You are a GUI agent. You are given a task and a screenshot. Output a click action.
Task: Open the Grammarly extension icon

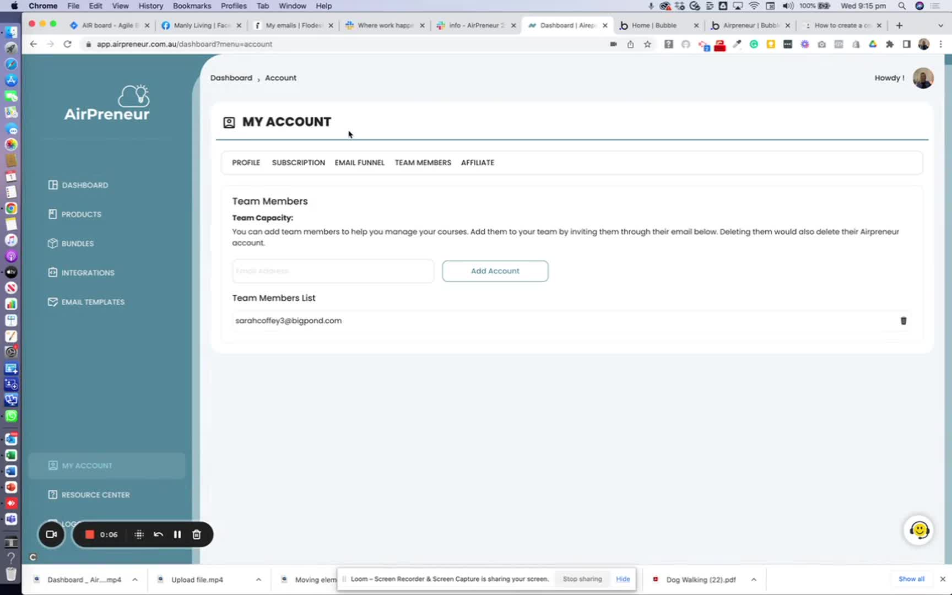(x=754, y=44)
